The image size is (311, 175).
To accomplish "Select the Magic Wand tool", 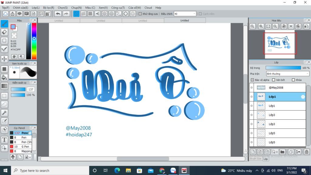I will [4, 113].
